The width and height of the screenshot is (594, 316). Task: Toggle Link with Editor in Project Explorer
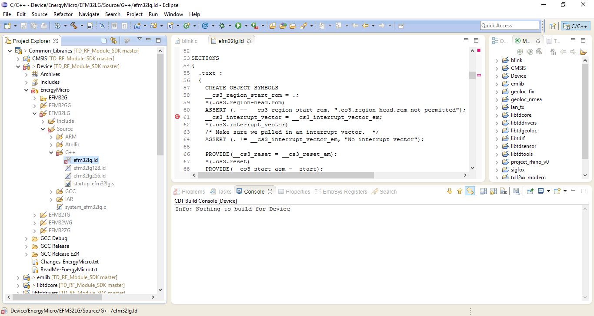click(113, 41)
